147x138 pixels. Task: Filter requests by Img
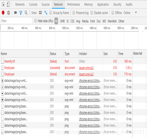(x=78, y=21)
